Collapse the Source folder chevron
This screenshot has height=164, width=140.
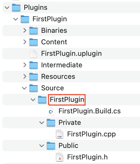pos(24,88)
